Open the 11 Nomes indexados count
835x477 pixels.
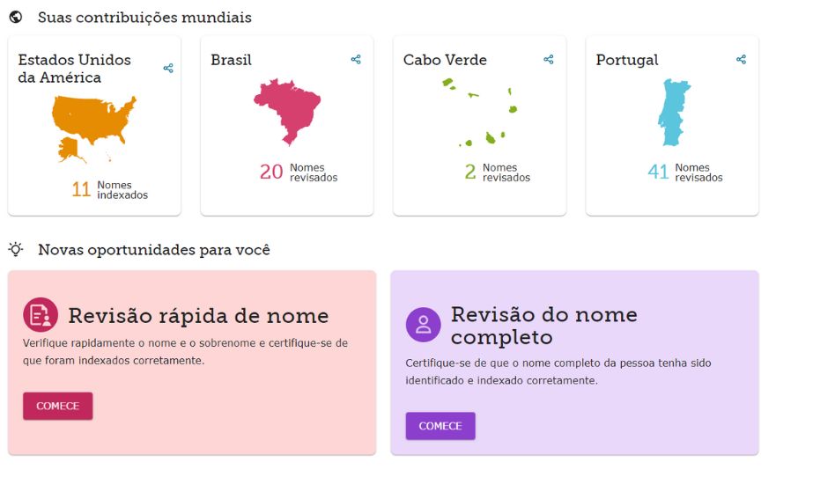point(110,189)
